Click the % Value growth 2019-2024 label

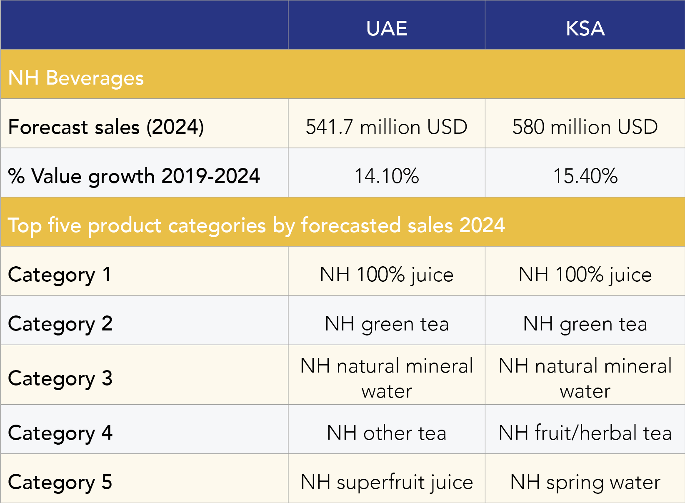coord(134,176)
